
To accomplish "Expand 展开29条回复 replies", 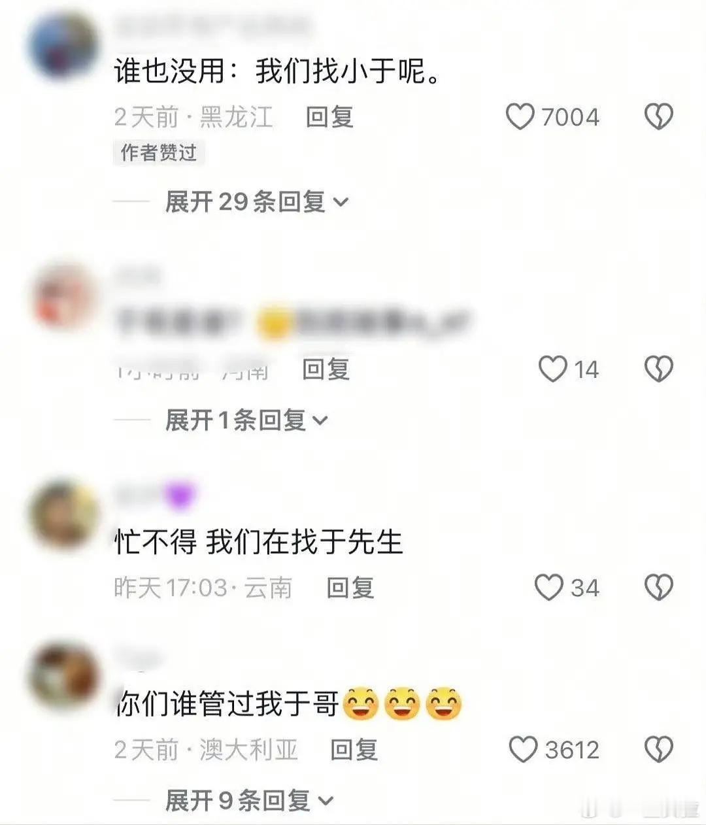I will pos(256,202).
